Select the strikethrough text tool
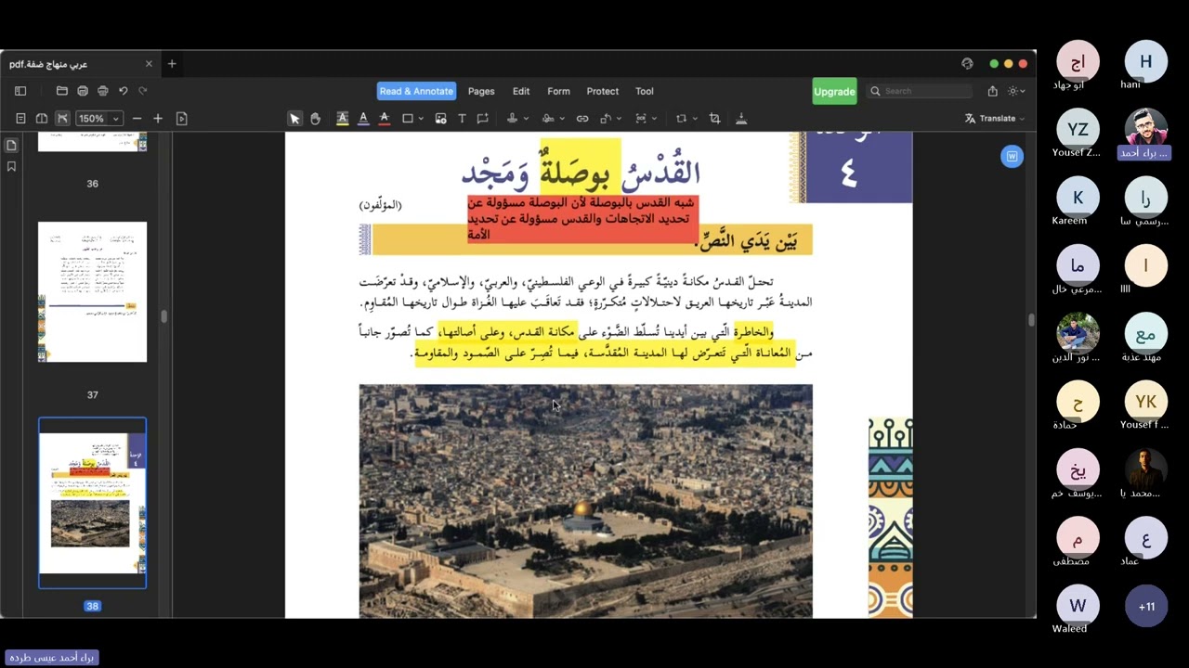 384,119
